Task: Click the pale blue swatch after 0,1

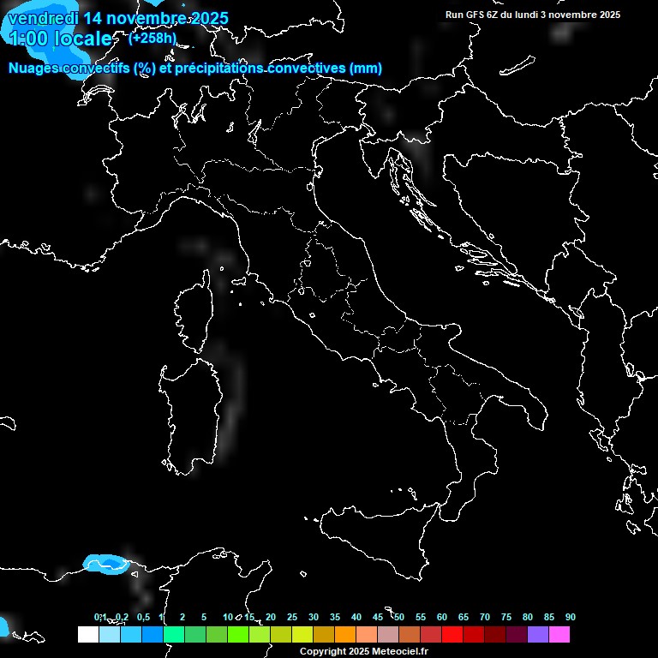Action: pos(110,634)
